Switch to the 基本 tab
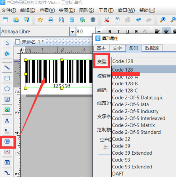The image size is (176, 177). coord(101,48)
